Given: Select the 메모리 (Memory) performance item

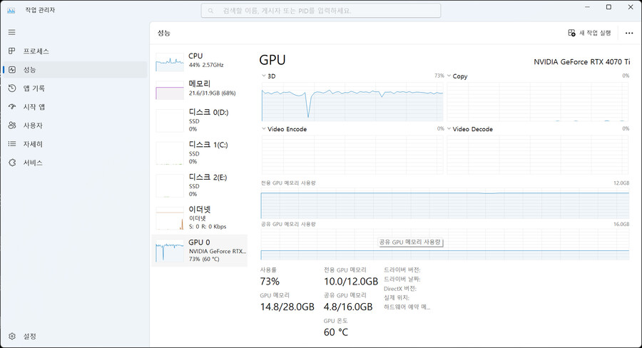Looking at the screenshot, I should (x=199, y=88).
